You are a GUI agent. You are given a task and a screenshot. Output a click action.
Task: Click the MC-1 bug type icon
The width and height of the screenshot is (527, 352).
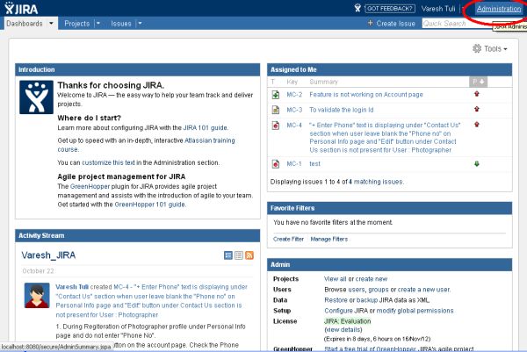[276, 164]
